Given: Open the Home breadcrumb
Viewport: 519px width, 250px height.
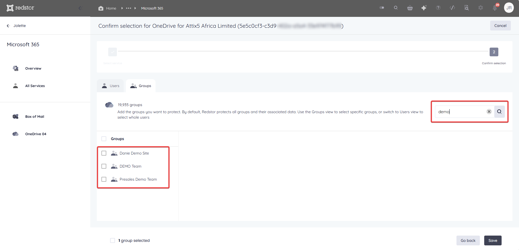Looking at the screenshot, I should click(111, 8).
